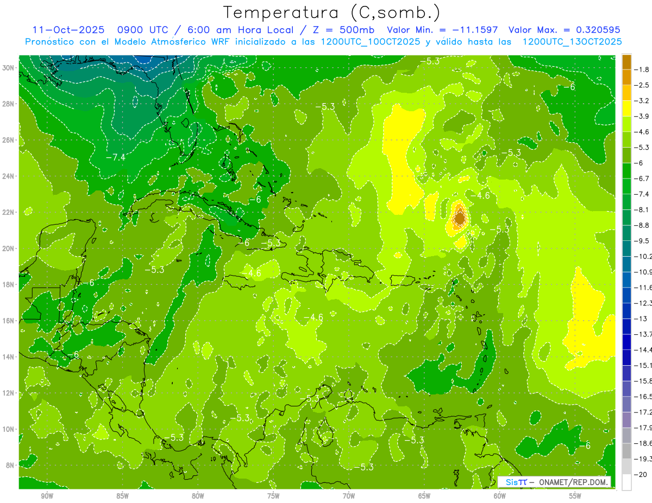Click the '-12.3' color bar label
Screen dimensions: 652x503
pyautogui.click(x=642, y=303)
